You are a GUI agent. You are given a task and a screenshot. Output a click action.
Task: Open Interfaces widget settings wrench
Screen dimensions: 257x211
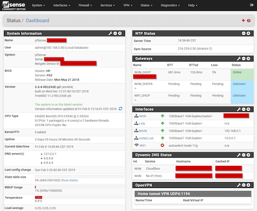pos(238,109)
